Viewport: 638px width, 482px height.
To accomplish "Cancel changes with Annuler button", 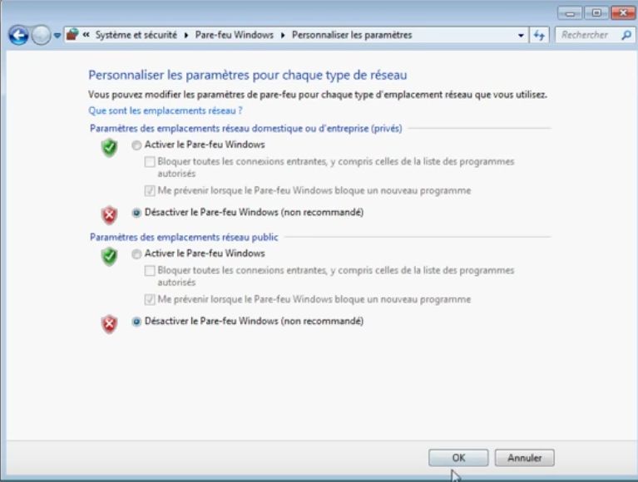I will (x=525, y=458).
